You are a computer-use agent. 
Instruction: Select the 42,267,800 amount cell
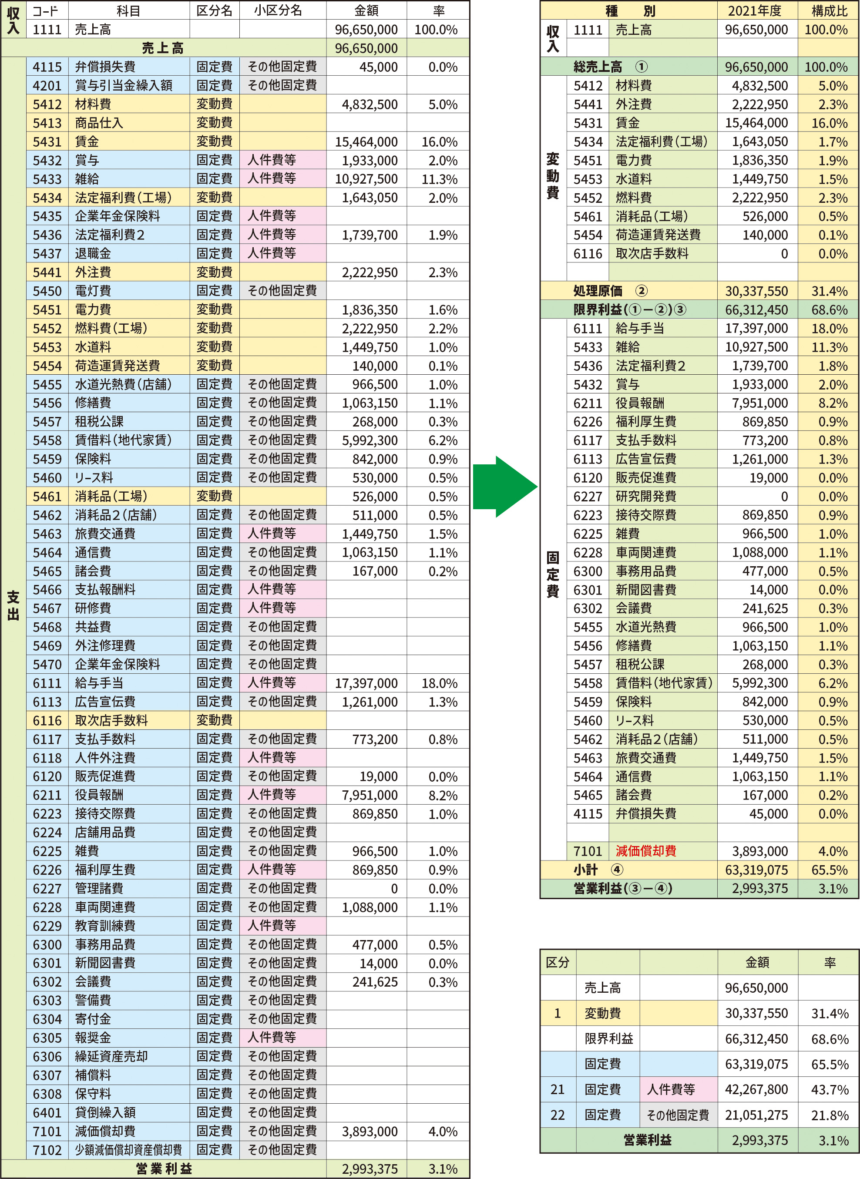[x=757, y=1089]
